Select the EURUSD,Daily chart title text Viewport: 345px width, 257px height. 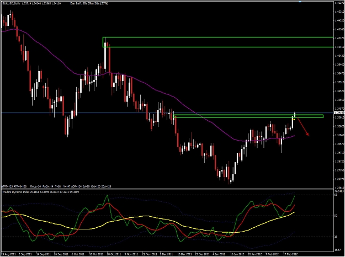pyautogui.click(x=11, y=4)
